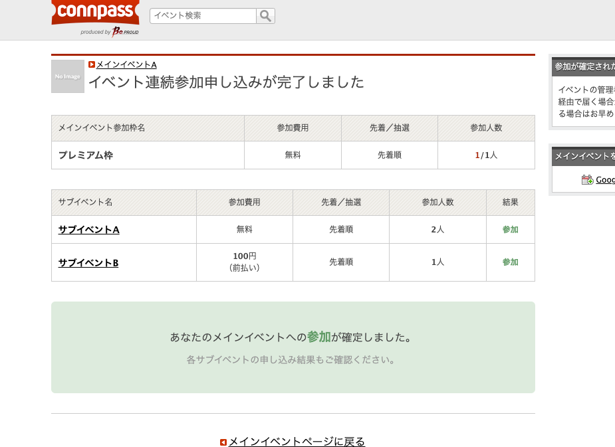615x447 pixels.
Task: Click the orange arrow beside メインイベントA
Action: click(91, 64)
